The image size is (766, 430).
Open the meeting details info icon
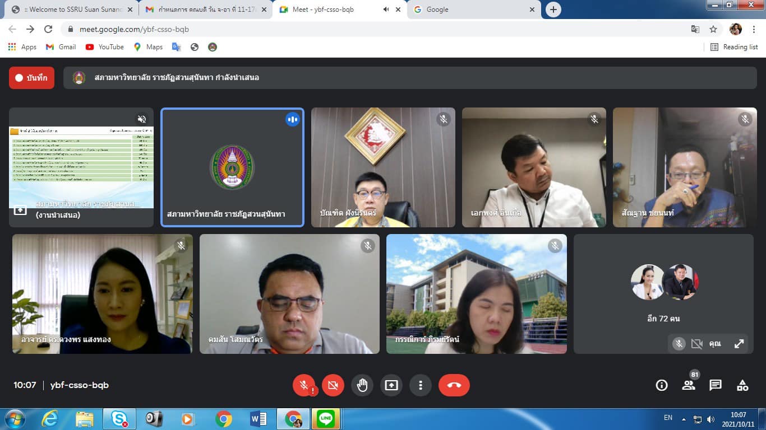click(662, 385)
